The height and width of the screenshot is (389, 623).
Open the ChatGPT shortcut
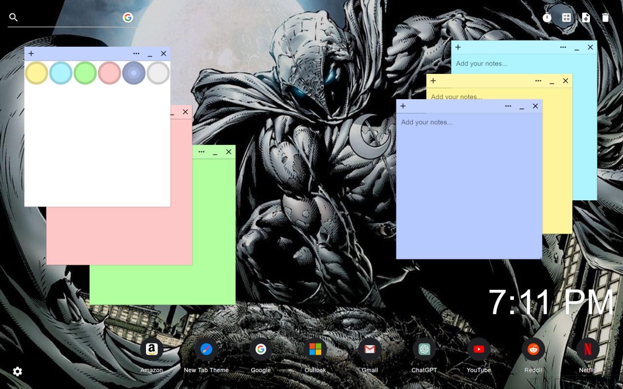coord(424,349)
